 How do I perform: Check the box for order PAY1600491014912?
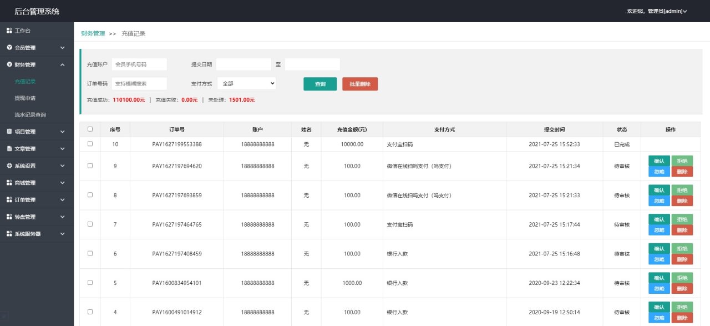(x=90, y=312)
